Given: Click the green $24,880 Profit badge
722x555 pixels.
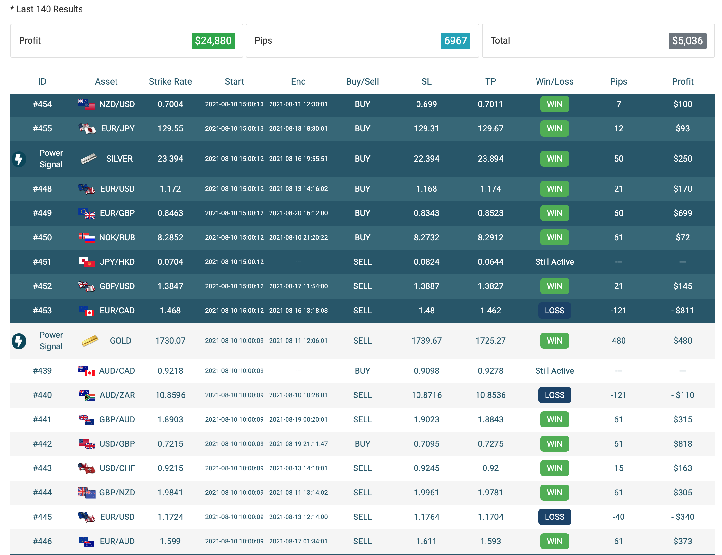Looking at the screenshot, I should 213,41.
